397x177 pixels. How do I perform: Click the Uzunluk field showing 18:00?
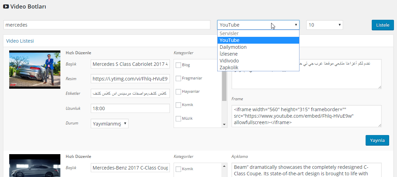click(130, 108)
